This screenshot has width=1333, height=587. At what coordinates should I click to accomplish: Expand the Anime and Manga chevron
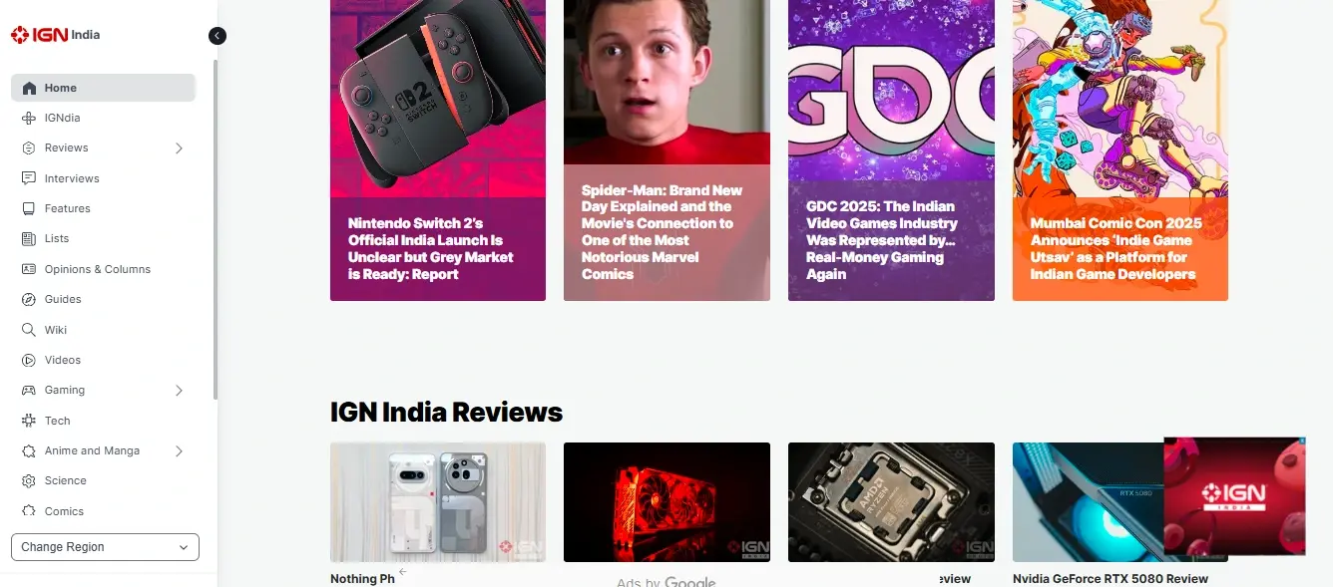[x=180, y=451]
